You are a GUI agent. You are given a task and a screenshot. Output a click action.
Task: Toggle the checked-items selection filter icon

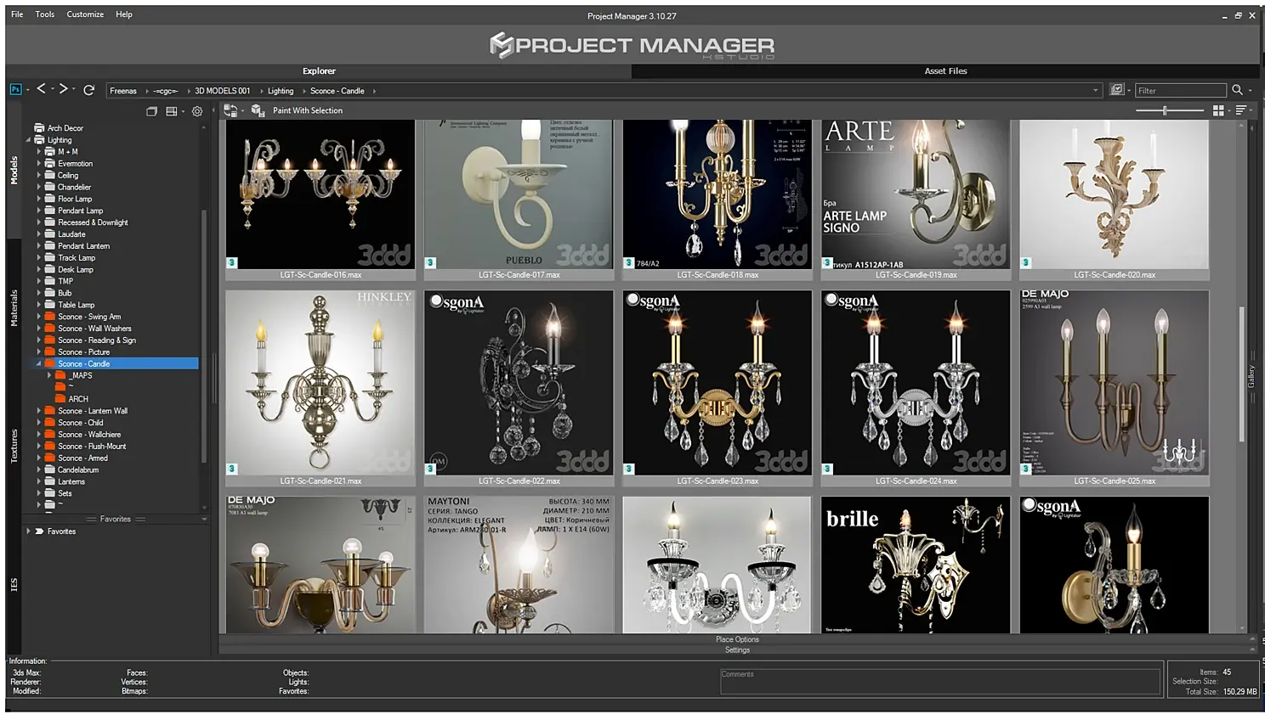tap(1117, 90)
